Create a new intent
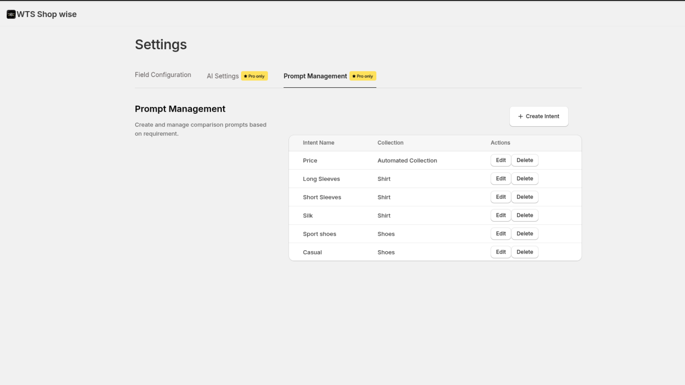 539,116
